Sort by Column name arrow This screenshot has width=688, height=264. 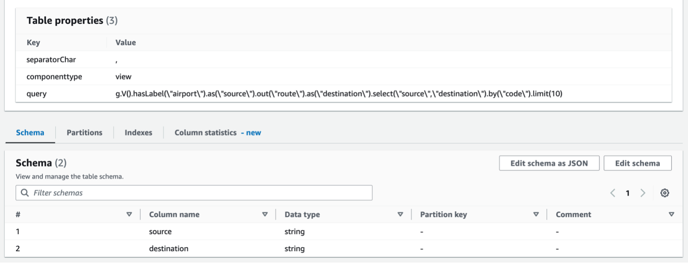265,215
